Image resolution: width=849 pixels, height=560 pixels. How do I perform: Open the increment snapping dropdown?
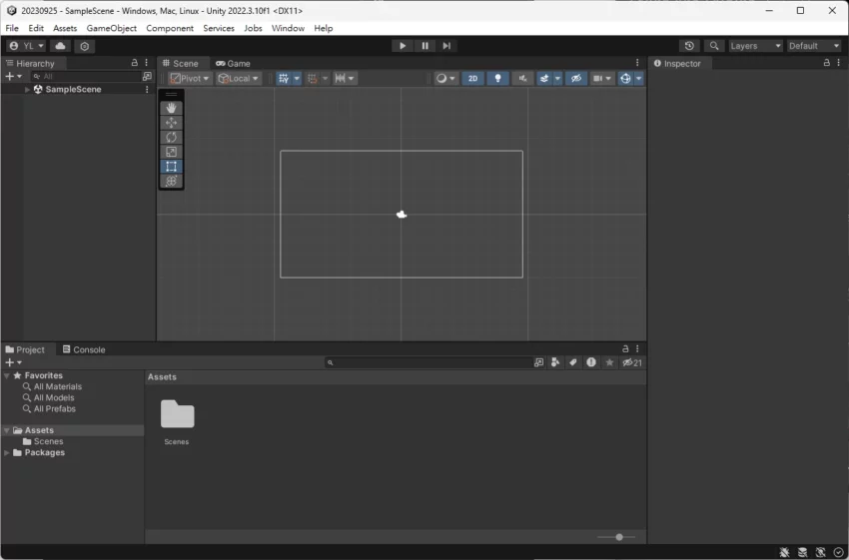(345, 79)
